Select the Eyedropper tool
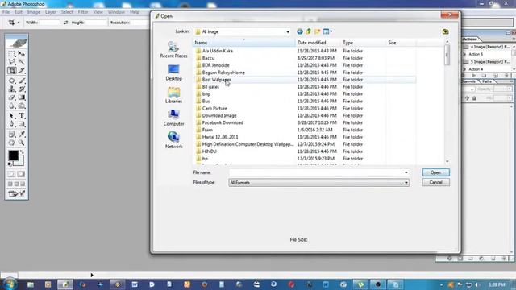516x290 pixels. click(22, 135)
